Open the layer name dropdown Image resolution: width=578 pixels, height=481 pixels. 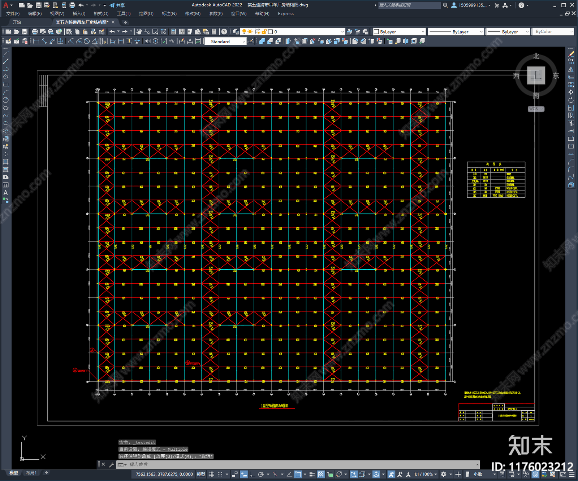[307, 32]
